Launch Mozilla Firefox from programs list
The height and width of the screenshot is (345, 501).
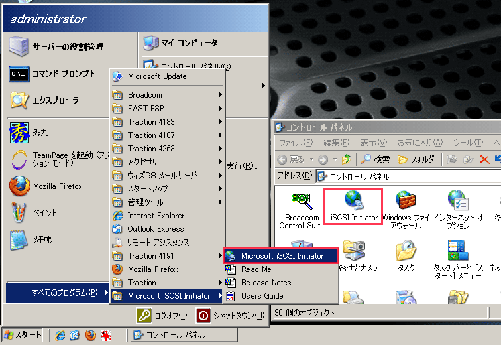167,269
